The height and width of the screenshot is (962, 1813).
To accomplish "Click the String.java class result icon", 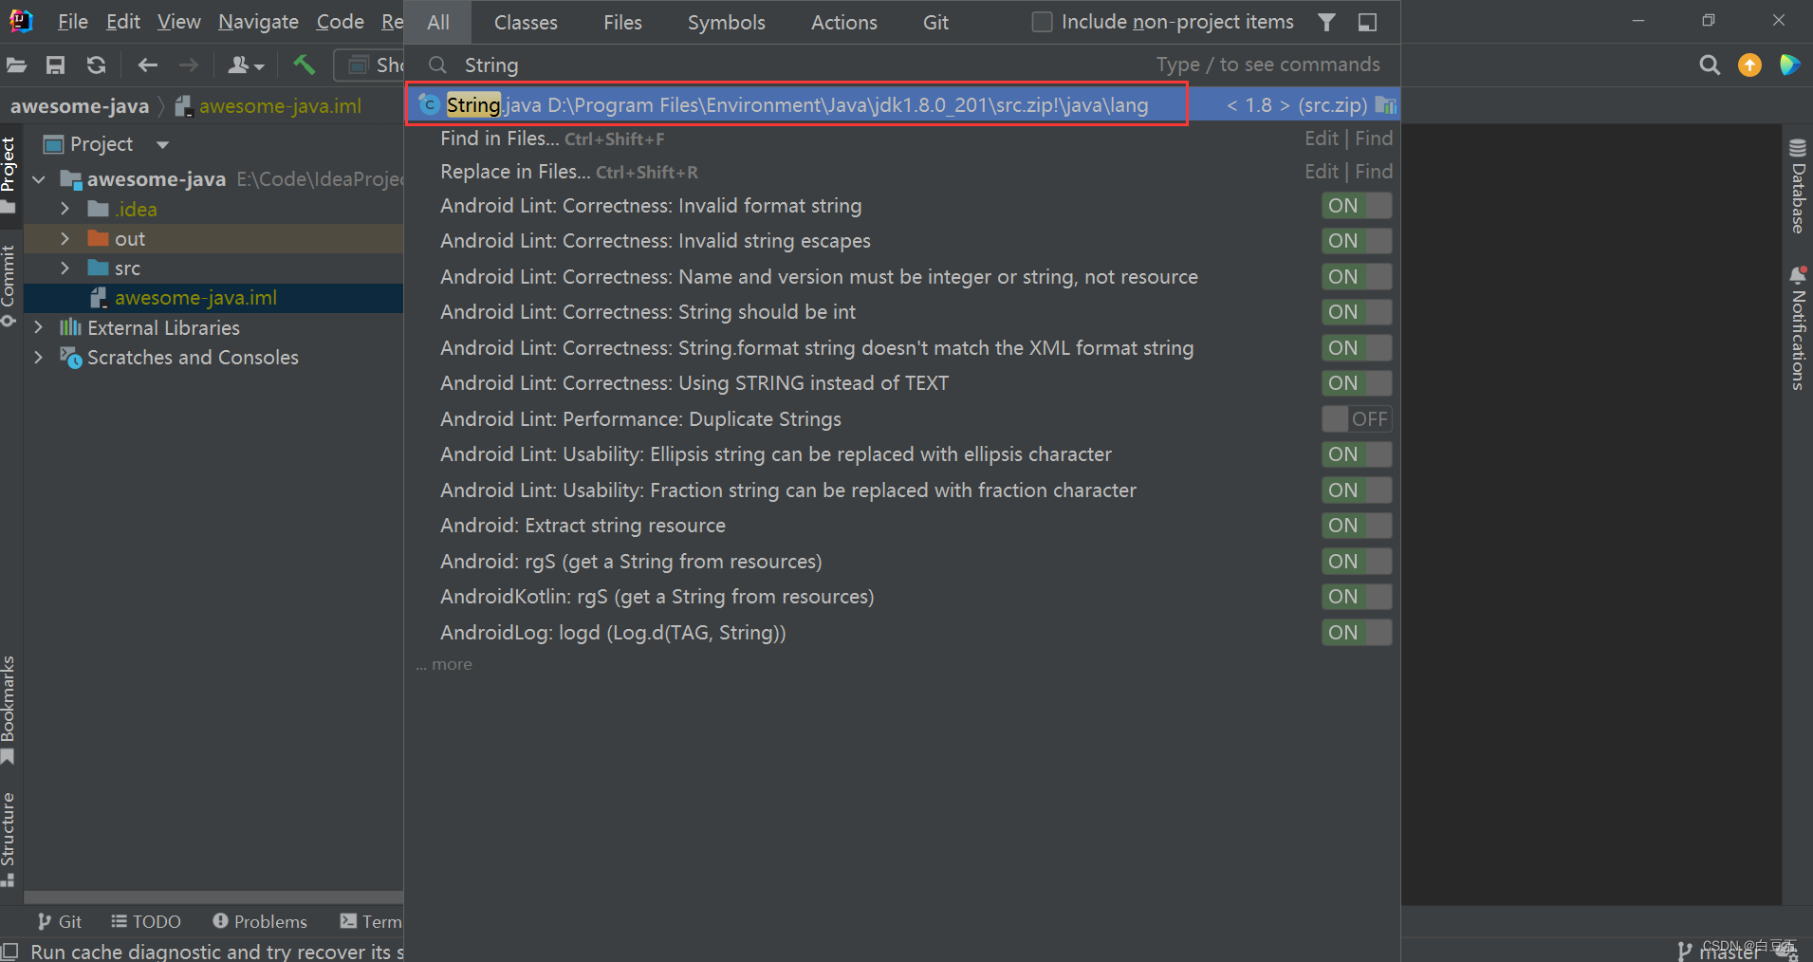I will (x=429, y=104).
